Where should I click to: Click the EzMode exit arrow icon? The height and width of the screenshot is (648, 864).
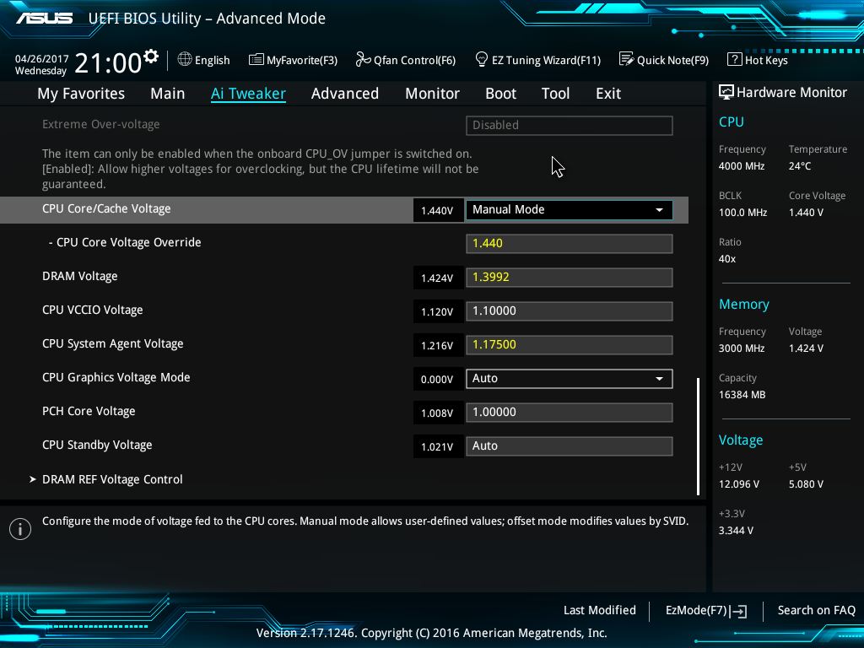[737, 611]
